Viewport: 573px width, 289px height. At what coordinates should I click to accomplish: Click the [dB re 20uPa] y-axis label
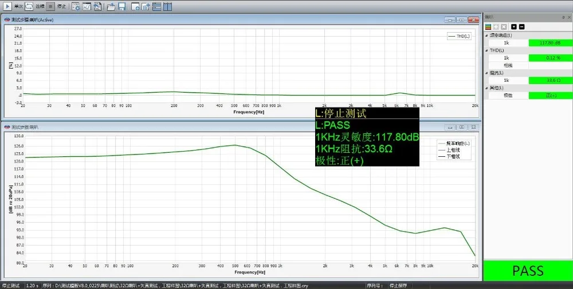[x=10, y=199]
